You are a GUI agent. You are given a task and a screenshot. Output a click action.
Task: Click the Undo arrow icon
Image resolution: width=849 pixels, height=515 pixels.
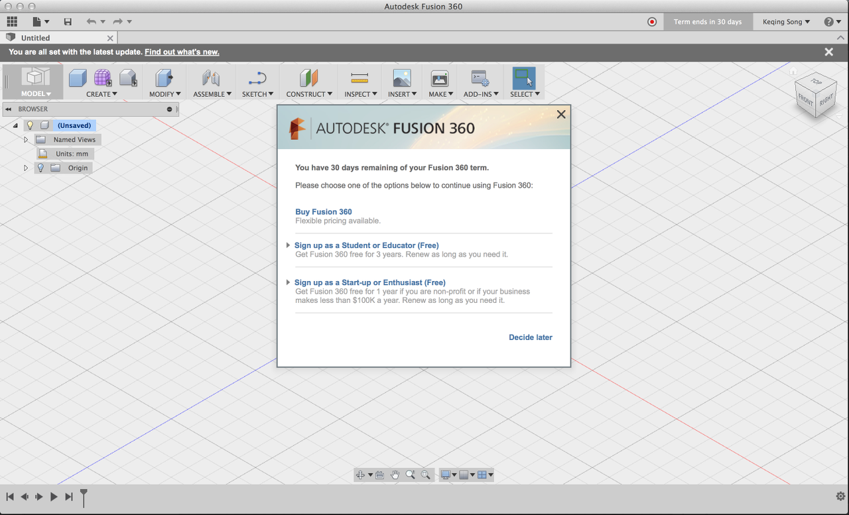click(92, 22)
